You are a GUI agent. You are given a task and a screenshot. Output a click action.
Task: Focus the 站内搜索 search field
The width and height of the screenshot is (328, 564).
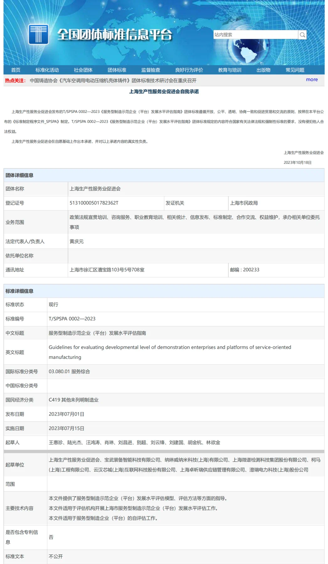point(256,35)
